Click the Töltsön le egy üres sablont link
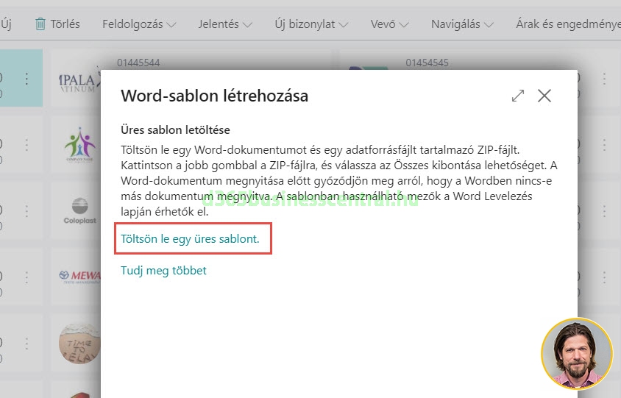This screenshot has width=621, height=398. pyautogui.click(x=190, y=239)
